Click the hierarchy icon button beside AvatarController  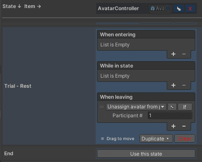(x=179, y=9)
